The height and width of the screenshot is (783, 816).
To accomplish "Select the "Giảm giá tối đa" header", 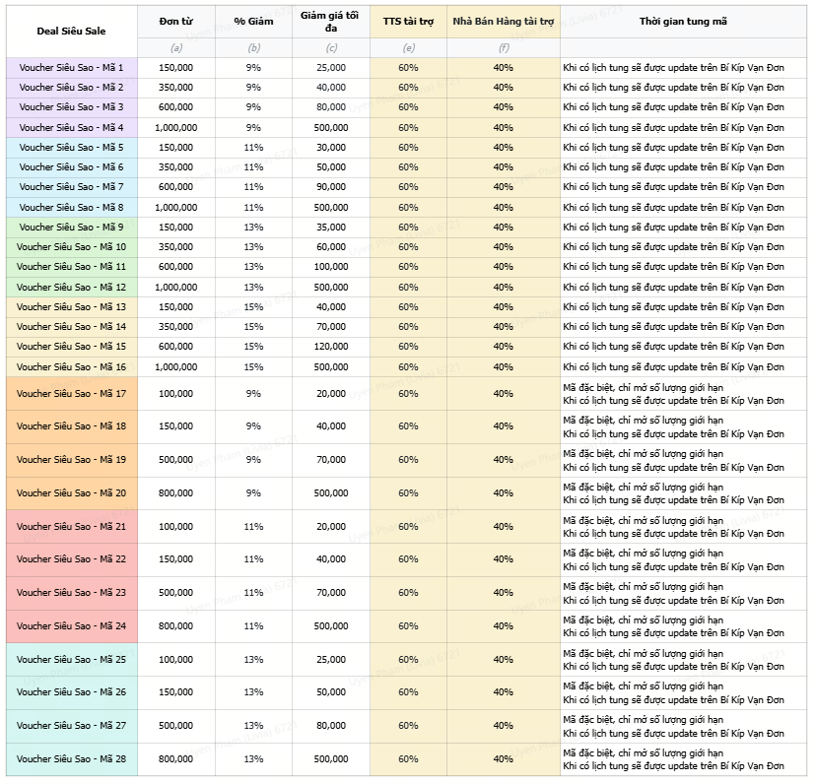I will coord(331,22).
